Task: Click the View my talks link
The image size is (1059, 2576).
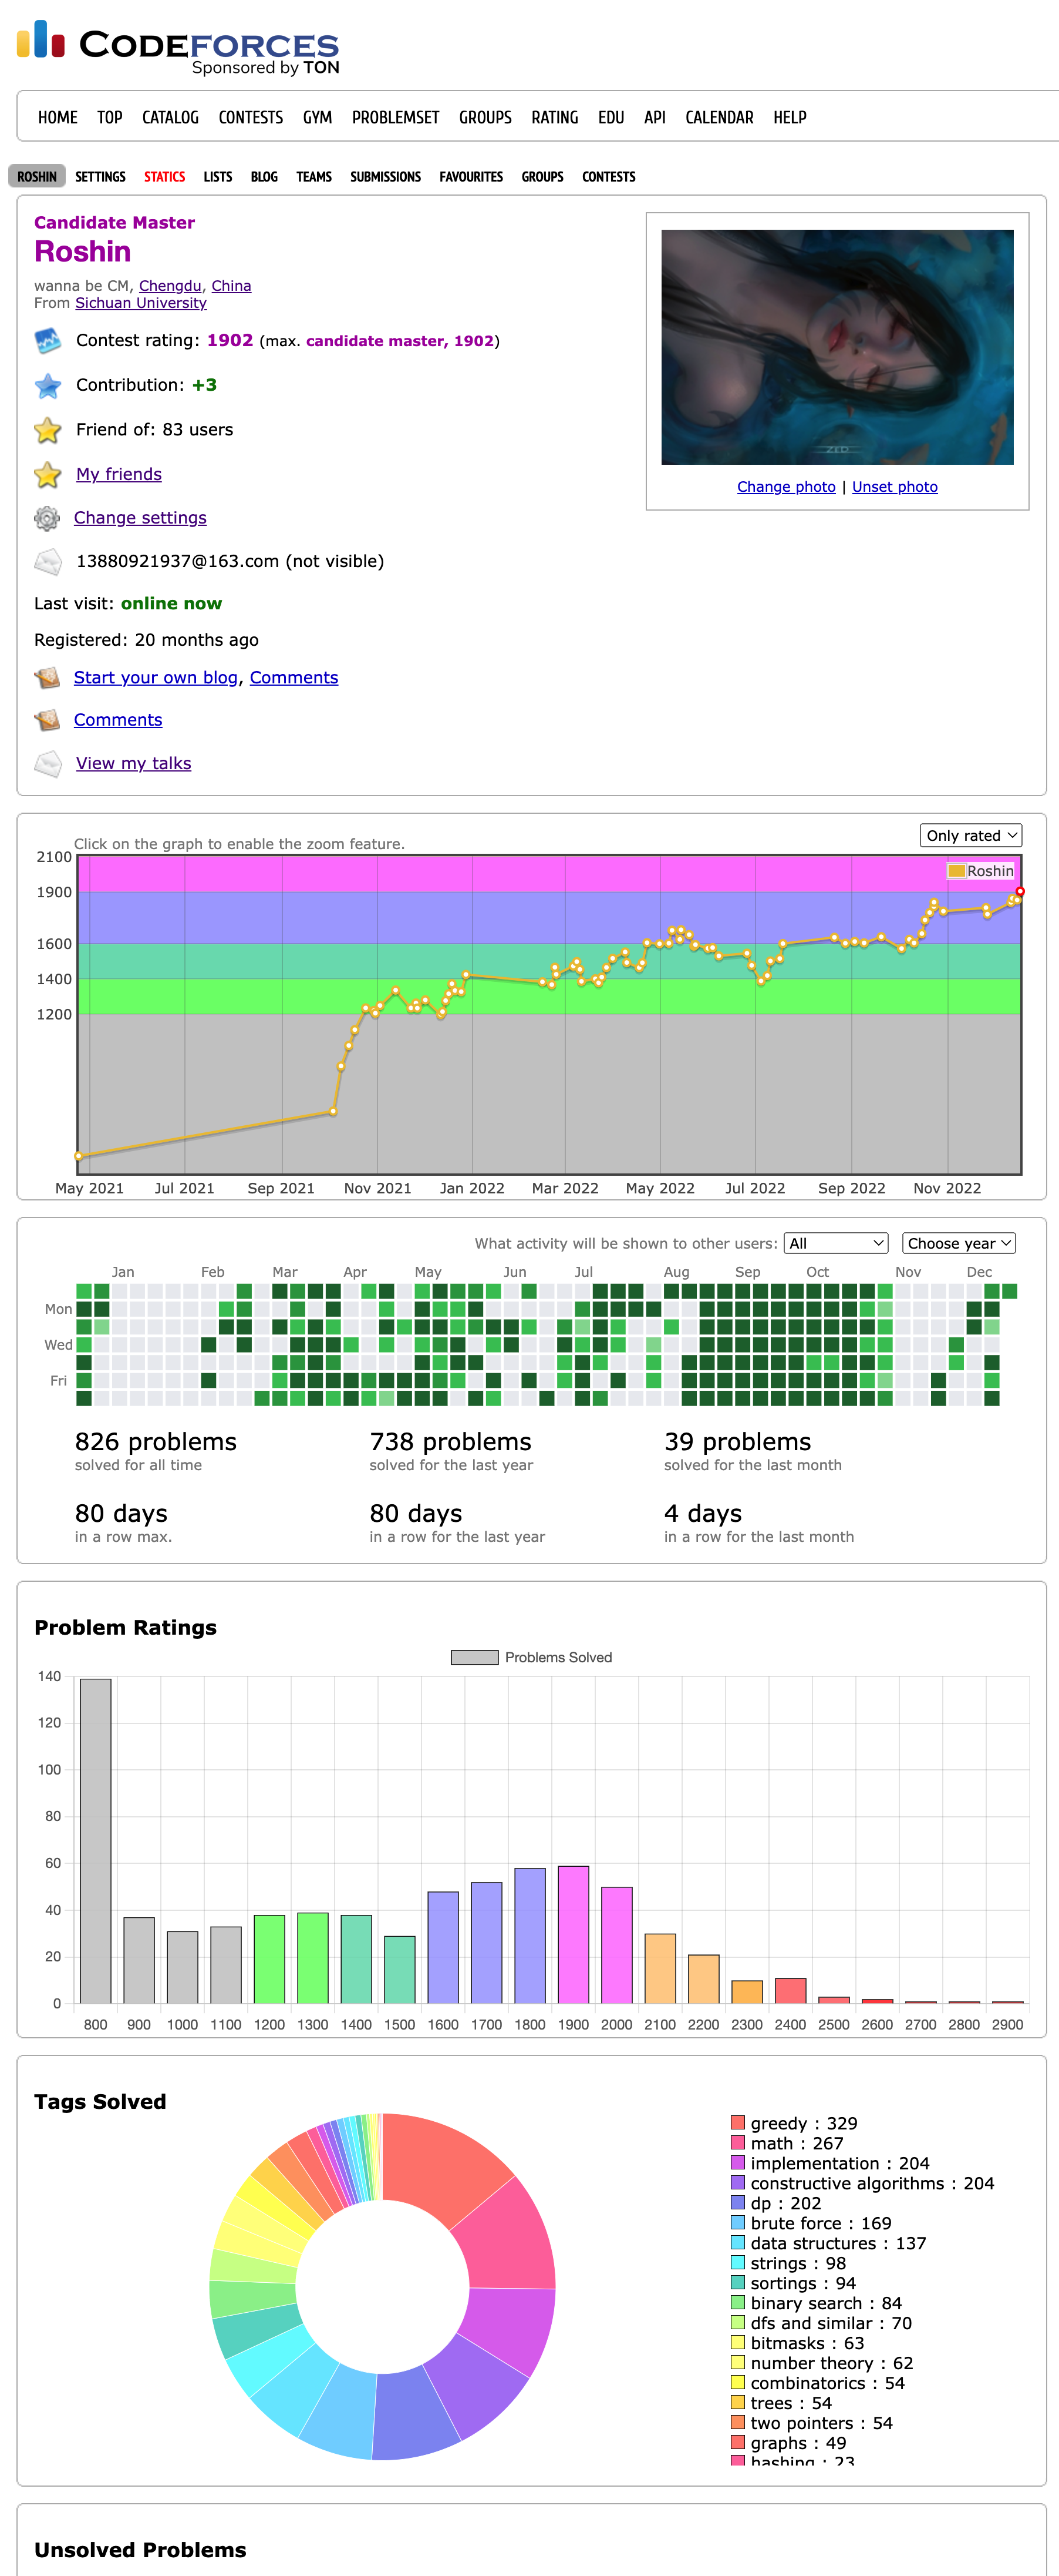Action: (x=134, y=764)
